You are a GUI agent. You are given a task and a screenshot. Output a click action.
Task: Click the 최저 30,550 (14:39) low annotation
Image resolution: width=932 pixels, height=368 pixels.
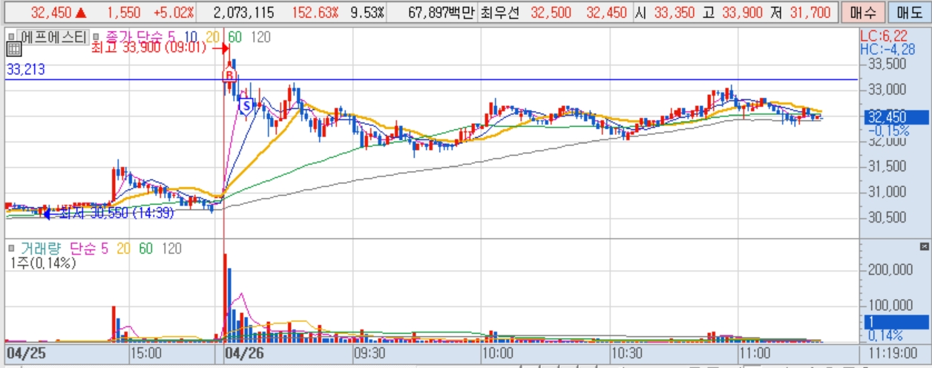pos(116,213)
